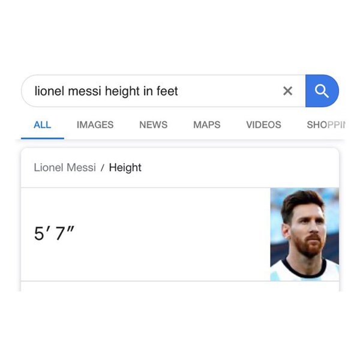The width and height of the screenshot is (360, 360).
Task: Open the NEWS tab
Action: click(154, 125)
